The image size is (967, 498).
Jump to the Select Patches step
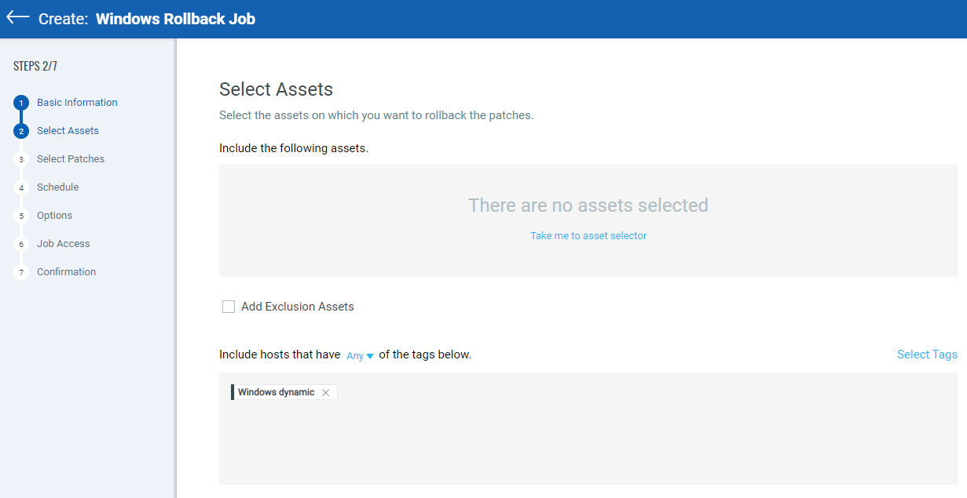pyautogui.click(x=70, y=158)
